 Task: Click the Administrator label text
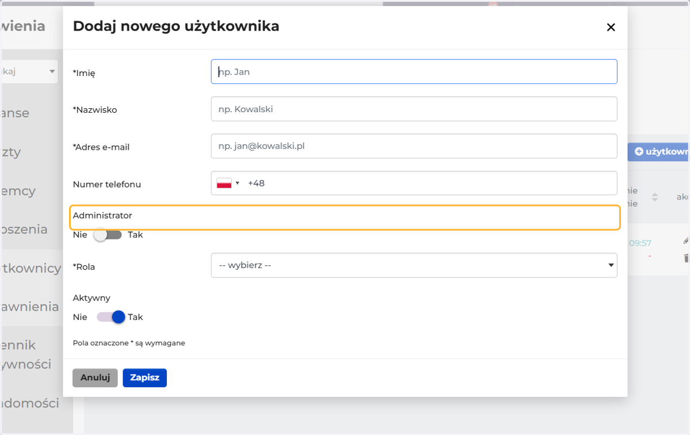(x=102, y=215)
